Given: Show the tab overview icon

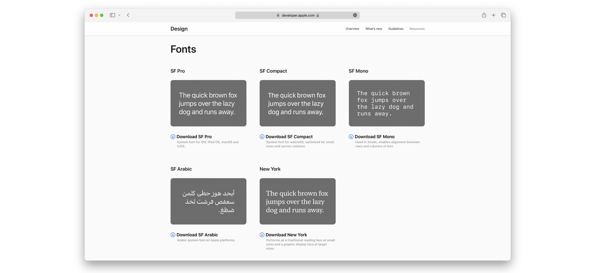Looking at the screenshot, I should [x=503, y=15].
